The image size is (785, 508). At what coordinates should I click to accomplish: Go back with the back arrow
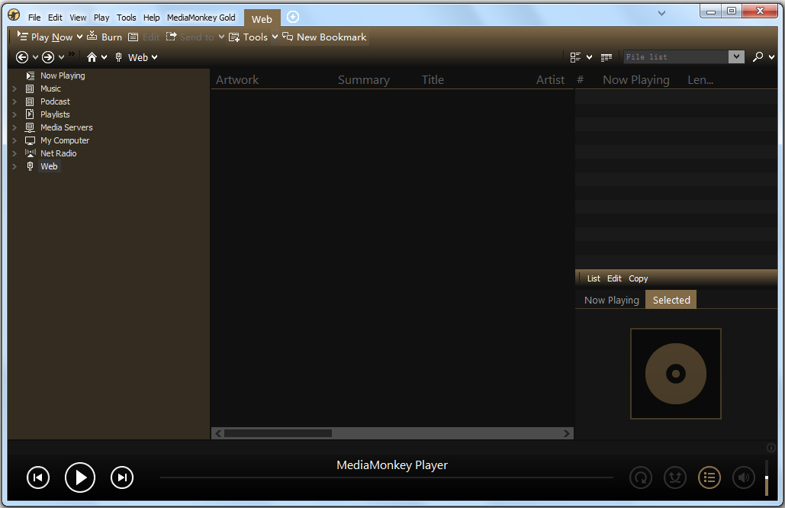22,57
